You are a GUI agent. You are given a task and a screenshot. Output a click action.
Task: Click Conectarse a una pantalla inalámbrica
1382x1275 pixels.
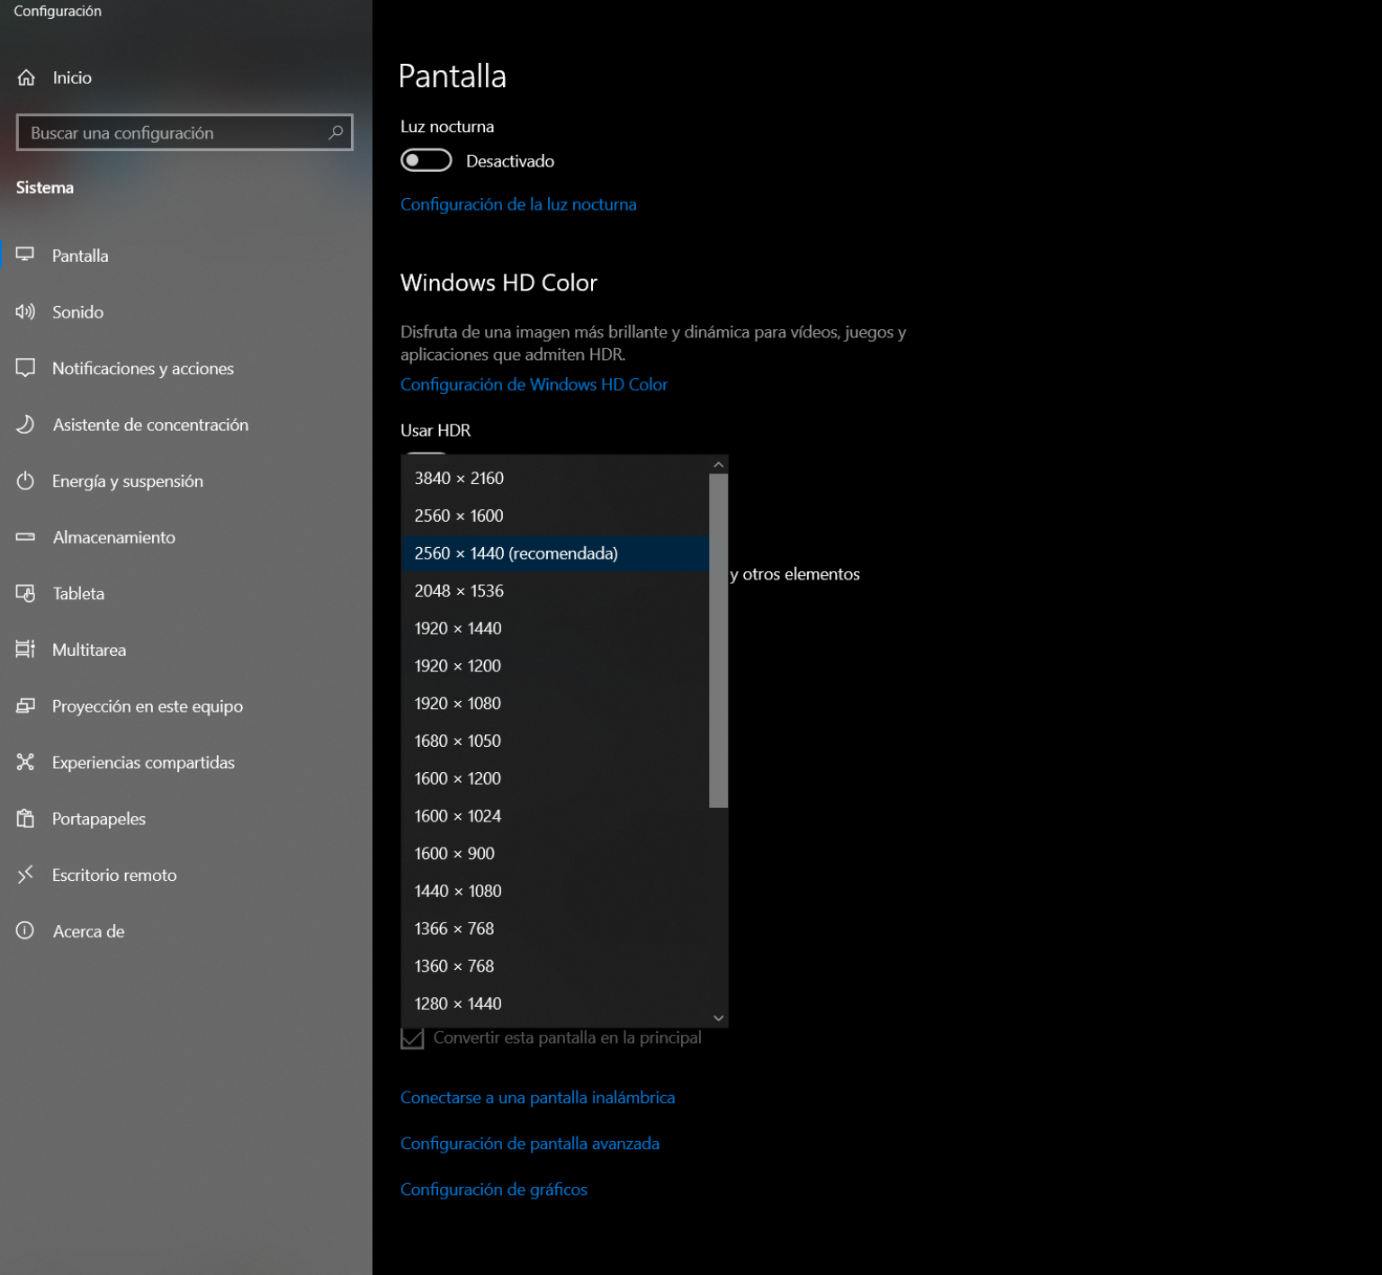point(537,1098)
